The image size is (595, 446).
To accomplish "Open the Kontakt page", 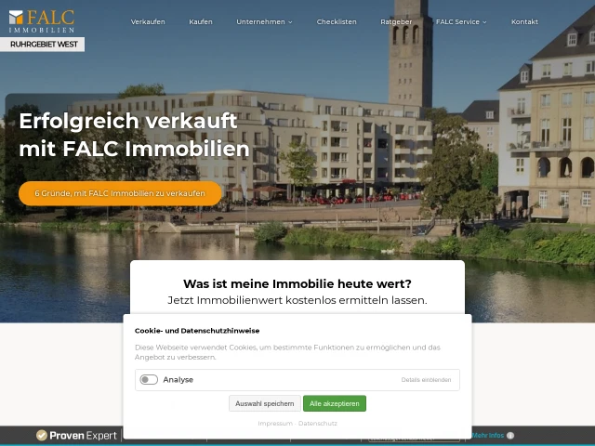I will [524, 22].
